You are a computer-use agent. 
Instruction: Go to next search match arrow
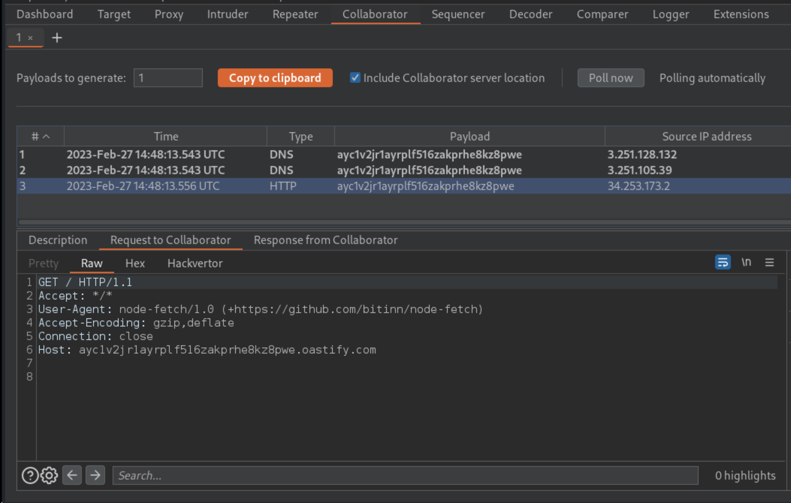tap(95, 475)
